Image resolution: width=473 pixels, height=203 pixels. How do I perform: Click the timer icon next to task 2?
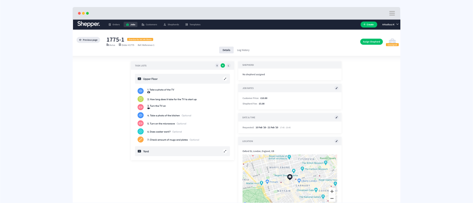(x=140, y=99)
